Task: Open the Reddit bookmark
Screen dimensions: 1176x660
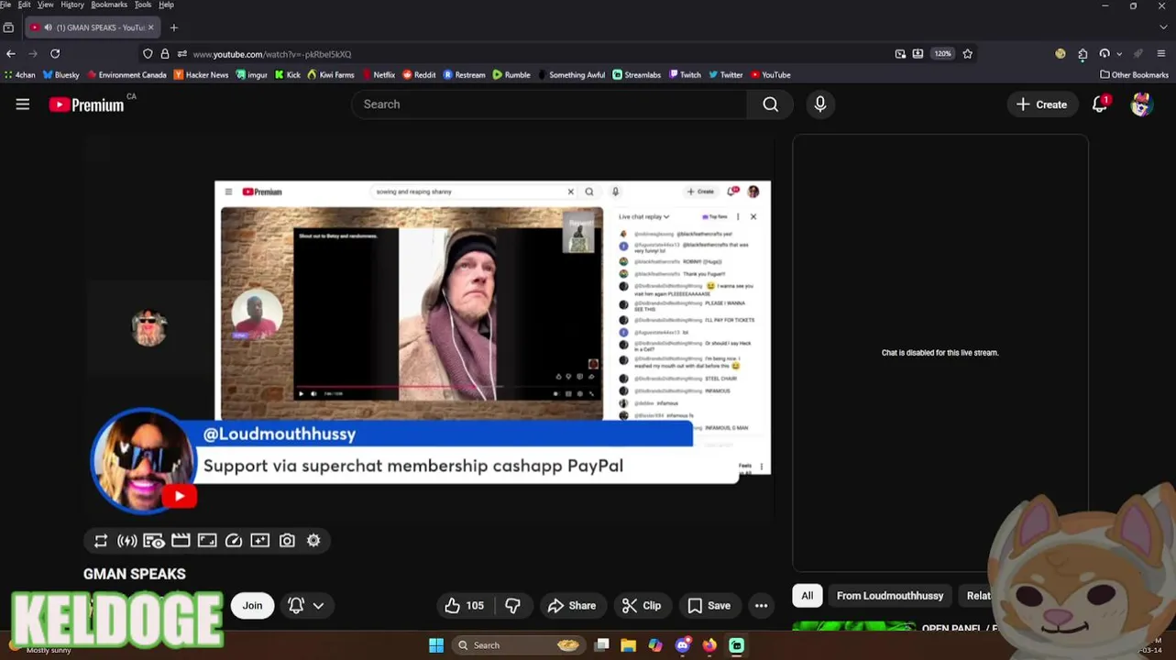Action: click(419, 75)
